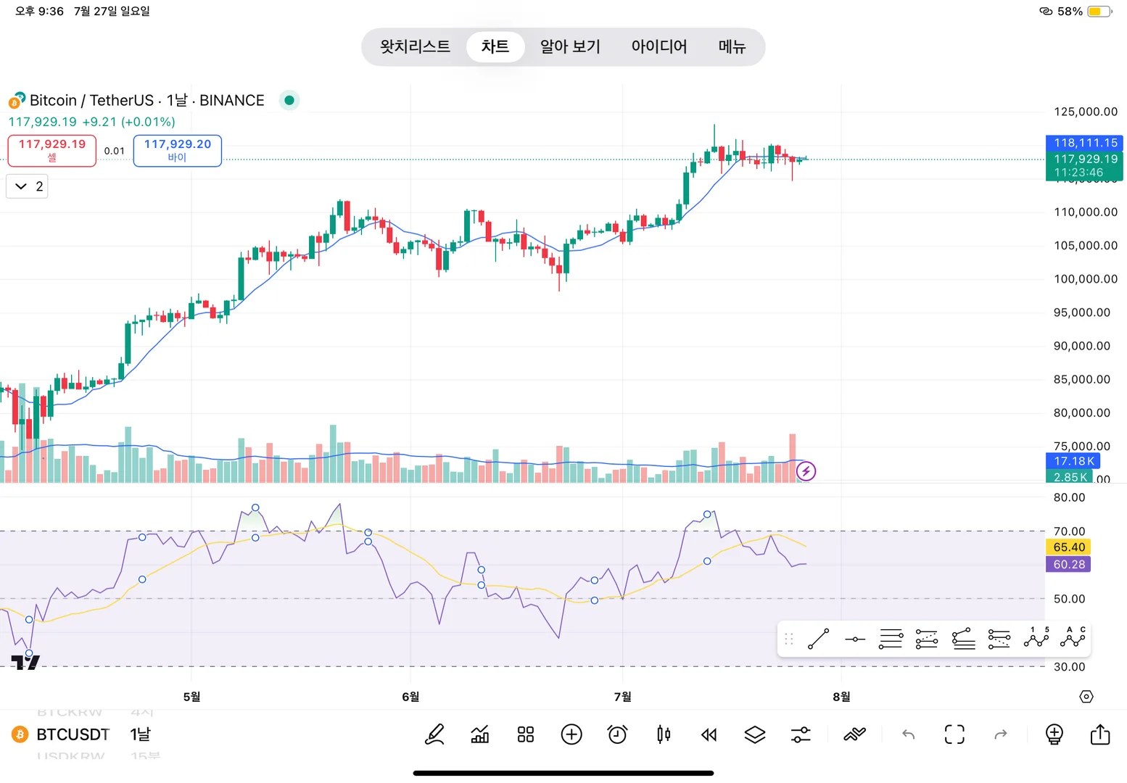1127x783 pixels.
Task: Open the candlestick chart type selector
Action: [663, 734]
